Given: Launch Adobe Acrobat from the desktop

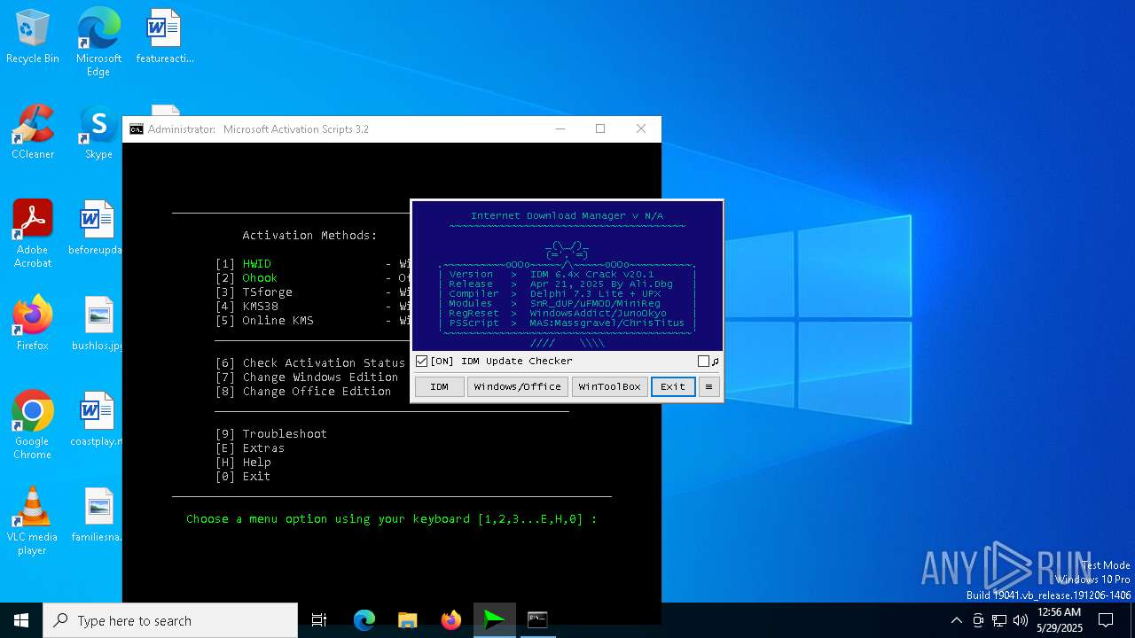Looking at the screenshot, I should click(x=33, y=233).
